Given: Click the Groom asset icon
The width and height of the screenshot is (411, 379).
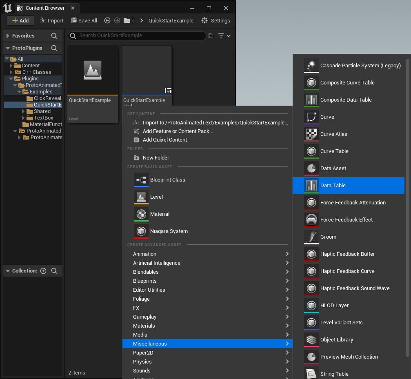Looking at the screenshot, I should [x=311, y=237].
